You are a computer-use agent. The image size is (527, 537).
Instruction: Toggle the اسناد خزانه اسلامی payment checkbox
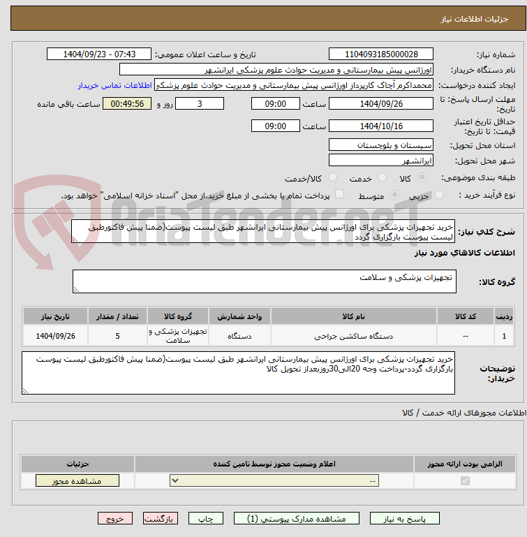(x=339, y=194)
